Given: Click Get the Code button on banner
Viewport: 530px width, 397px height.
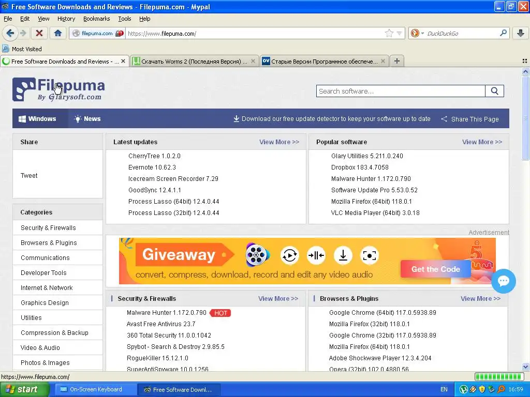Looking at the screenshot, I should 436,269.
